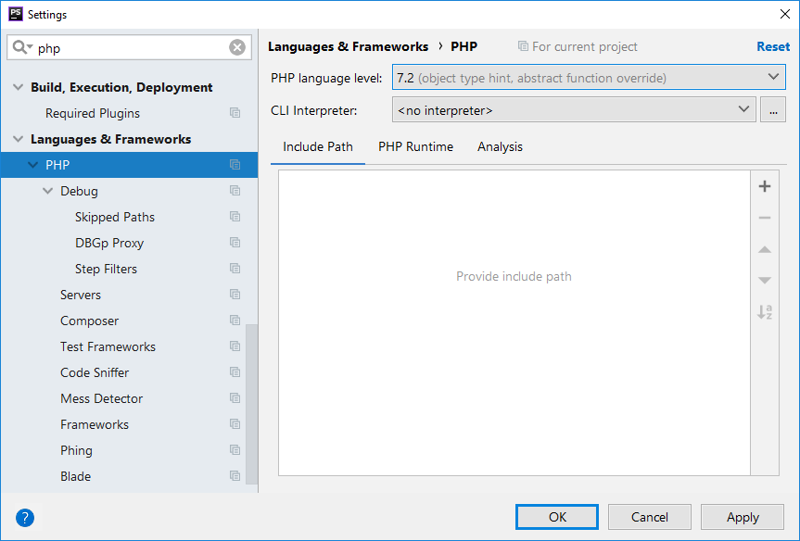Select Code Sniffer in the settings tree
This screenshot has width=800, height=541.
[95, 372]
